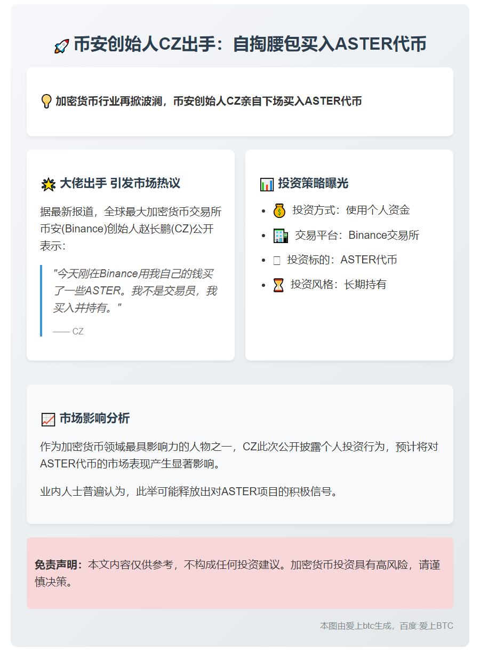The image size is (480, 664).
Task: Click the footer credit 本图由爱上btc生成
Action: pos(387,626)
